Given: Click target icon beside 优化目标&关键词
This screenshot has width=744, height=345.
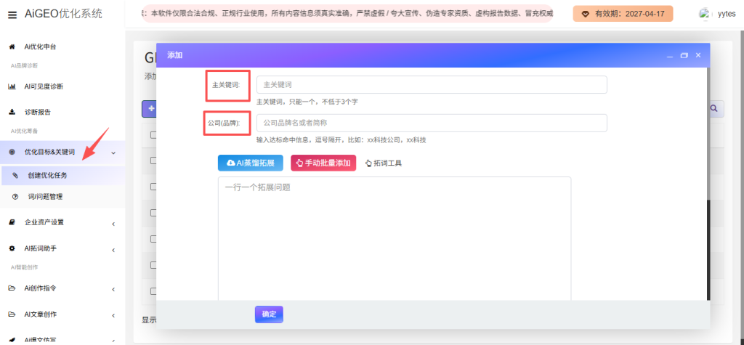Looking at the screenshot, I should point(12,152).
